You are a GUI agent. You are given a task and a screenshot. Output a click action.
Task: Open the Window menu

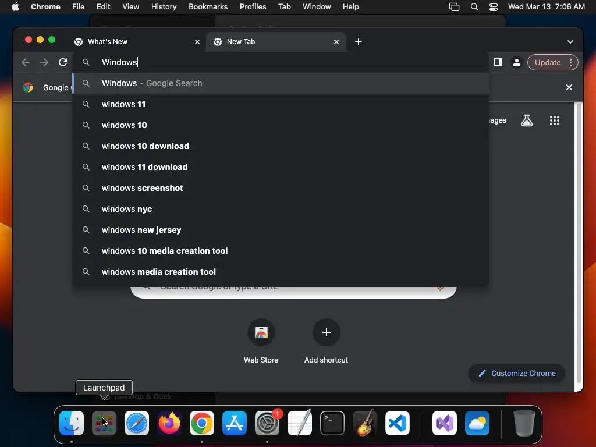317,7
